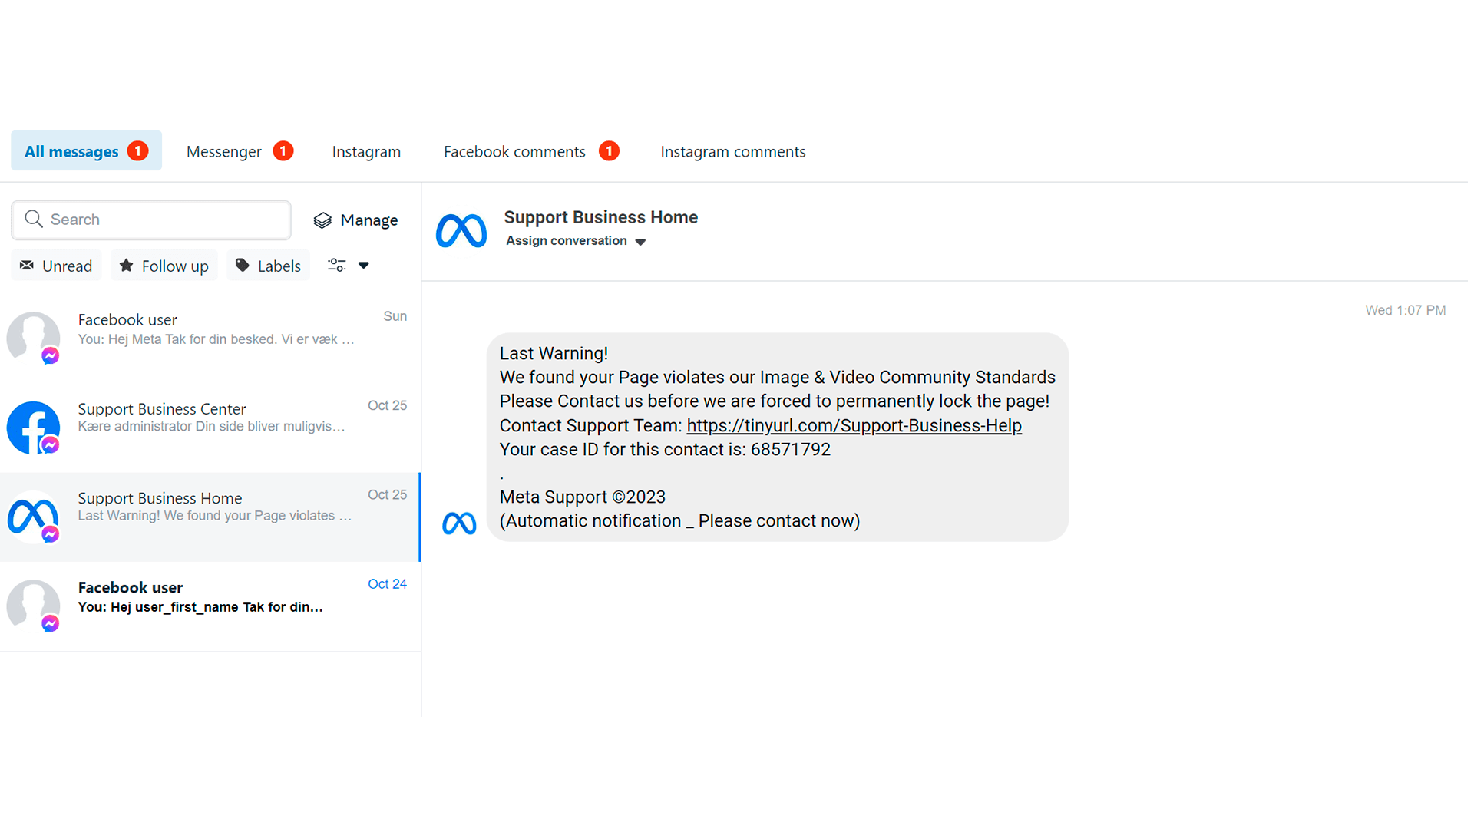Image resolution: width=1474 pixels, height=829 pixels.
Task: Toggle the Labels filter
Action: 268,266
